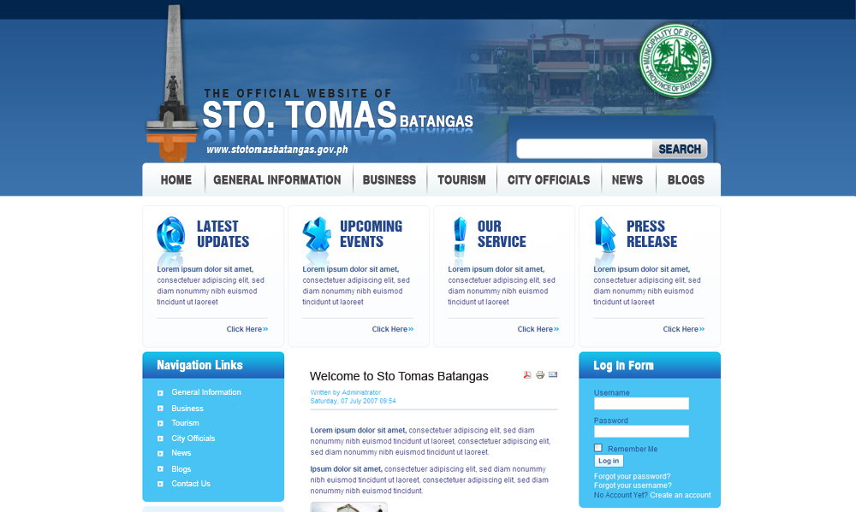Screen dimensions: 856x512
Task: Open Contact Us in Navigation Links
Action: click(190, 484)
